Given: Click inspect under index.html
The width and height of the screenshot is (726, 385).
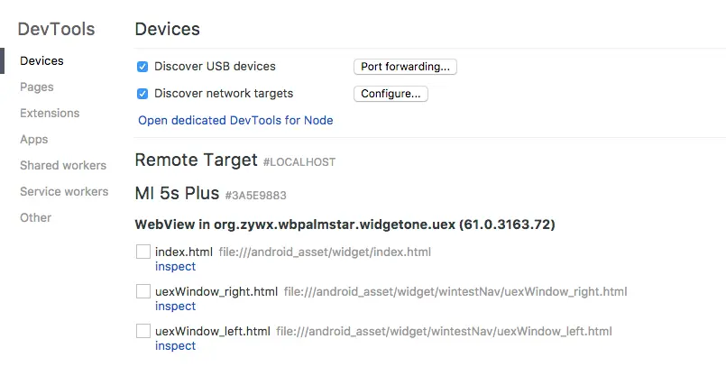Looking at the screenshot, I should [x=176, y=267].
